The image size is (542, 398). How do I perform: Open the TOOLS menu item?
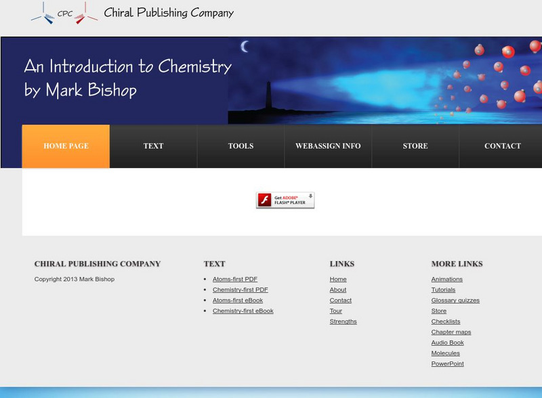tap(241, 146)
